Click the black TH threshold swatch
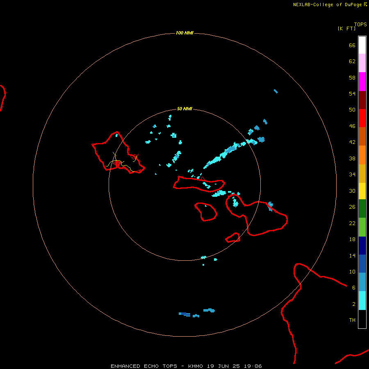Image resolution: width=369 pixels, height=369 pixels. [362, 319]
